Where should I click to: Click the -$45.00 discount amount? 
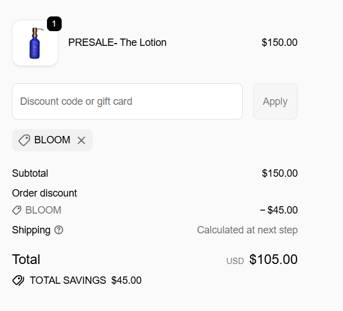click(x=278, y=210)
